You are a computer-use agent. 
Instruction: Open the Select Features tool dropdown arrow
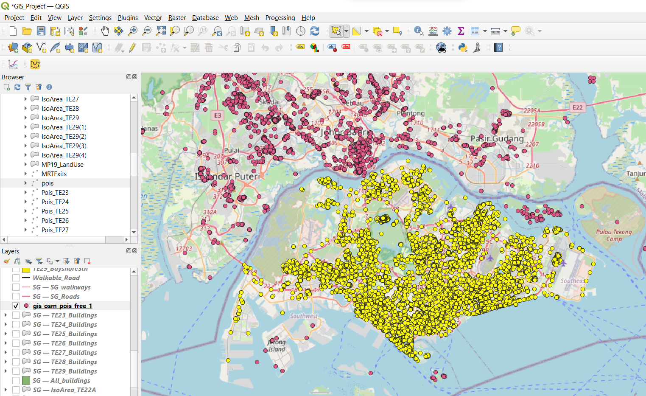347,31
